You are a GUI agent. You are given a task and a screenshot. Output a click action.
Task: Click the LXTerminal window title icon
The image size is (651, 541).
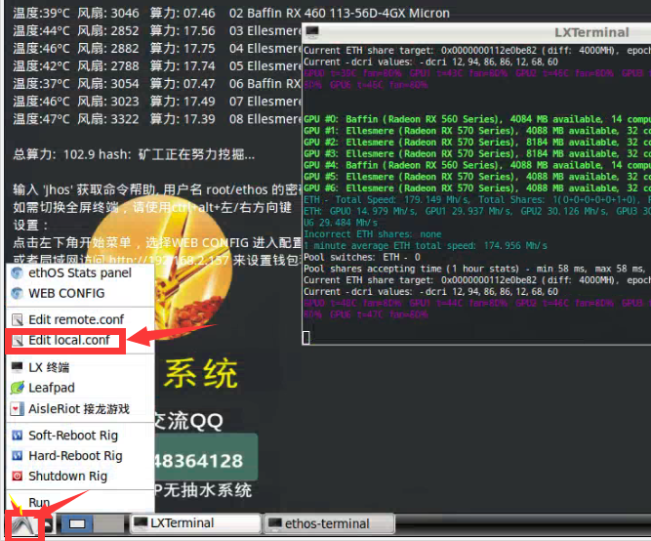click(312, 32)
